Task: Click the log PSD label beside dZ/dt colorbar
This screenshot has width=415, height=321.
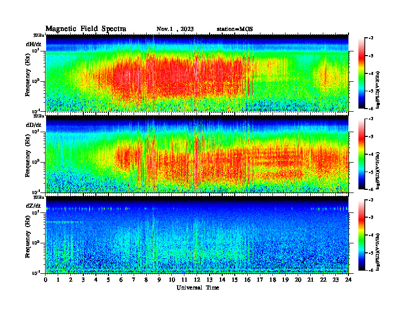Action: point(378,252)
